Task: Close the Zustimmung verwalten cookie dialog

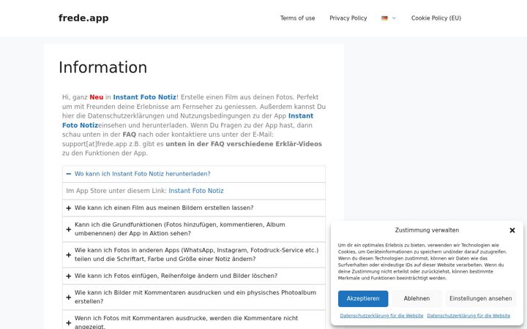Action: click(x=512, y=230)
